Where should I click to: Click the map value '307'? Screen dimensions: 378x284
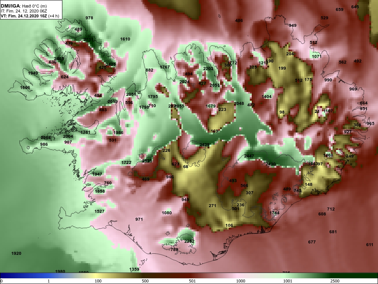[x=249, y=193]
